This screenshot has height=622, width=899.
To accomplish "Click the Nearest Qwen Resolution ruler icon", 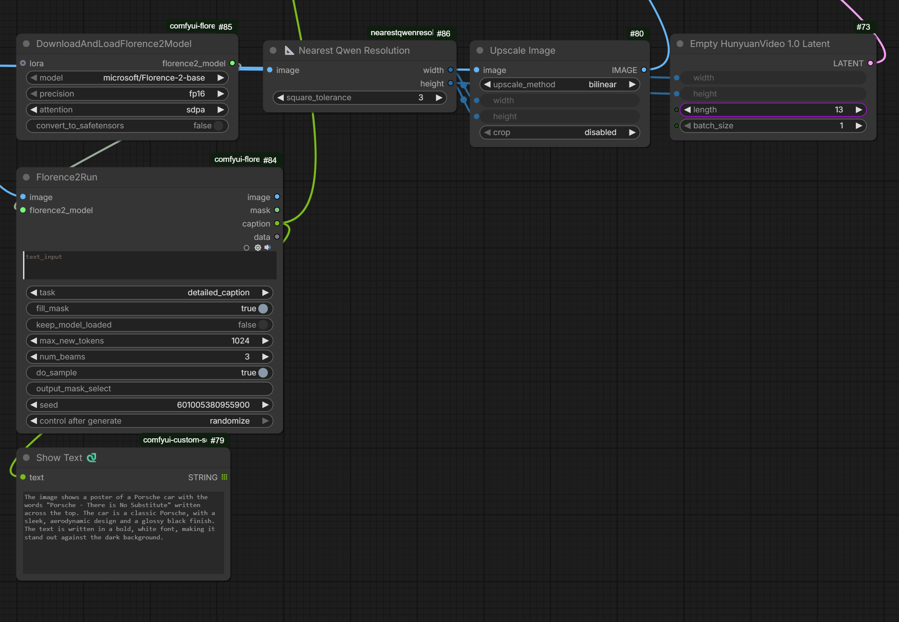I will [x=289, y=51].
